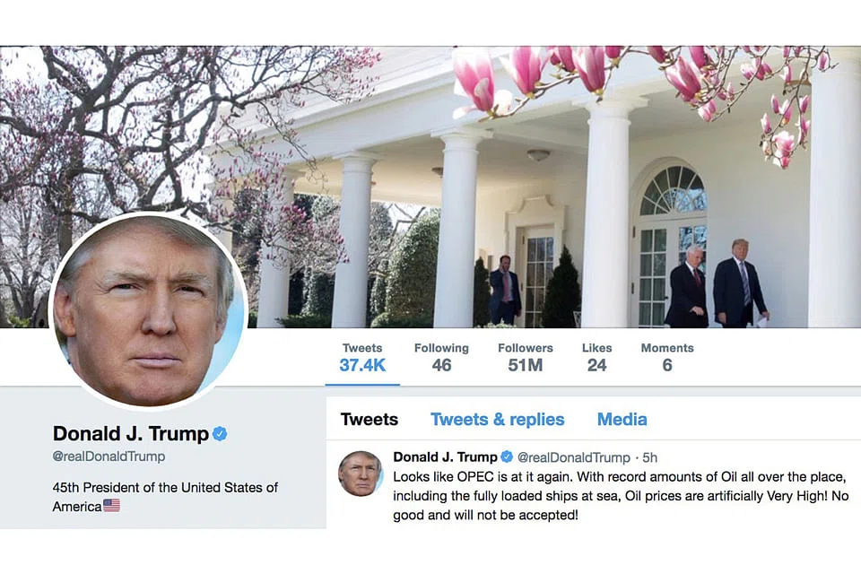Switch to the Media tab
This screenshot has height=574, width=861.
point(622,420)
